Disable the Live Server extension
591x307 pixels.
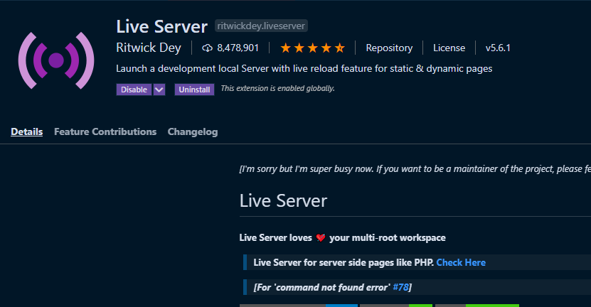[134, 90]
